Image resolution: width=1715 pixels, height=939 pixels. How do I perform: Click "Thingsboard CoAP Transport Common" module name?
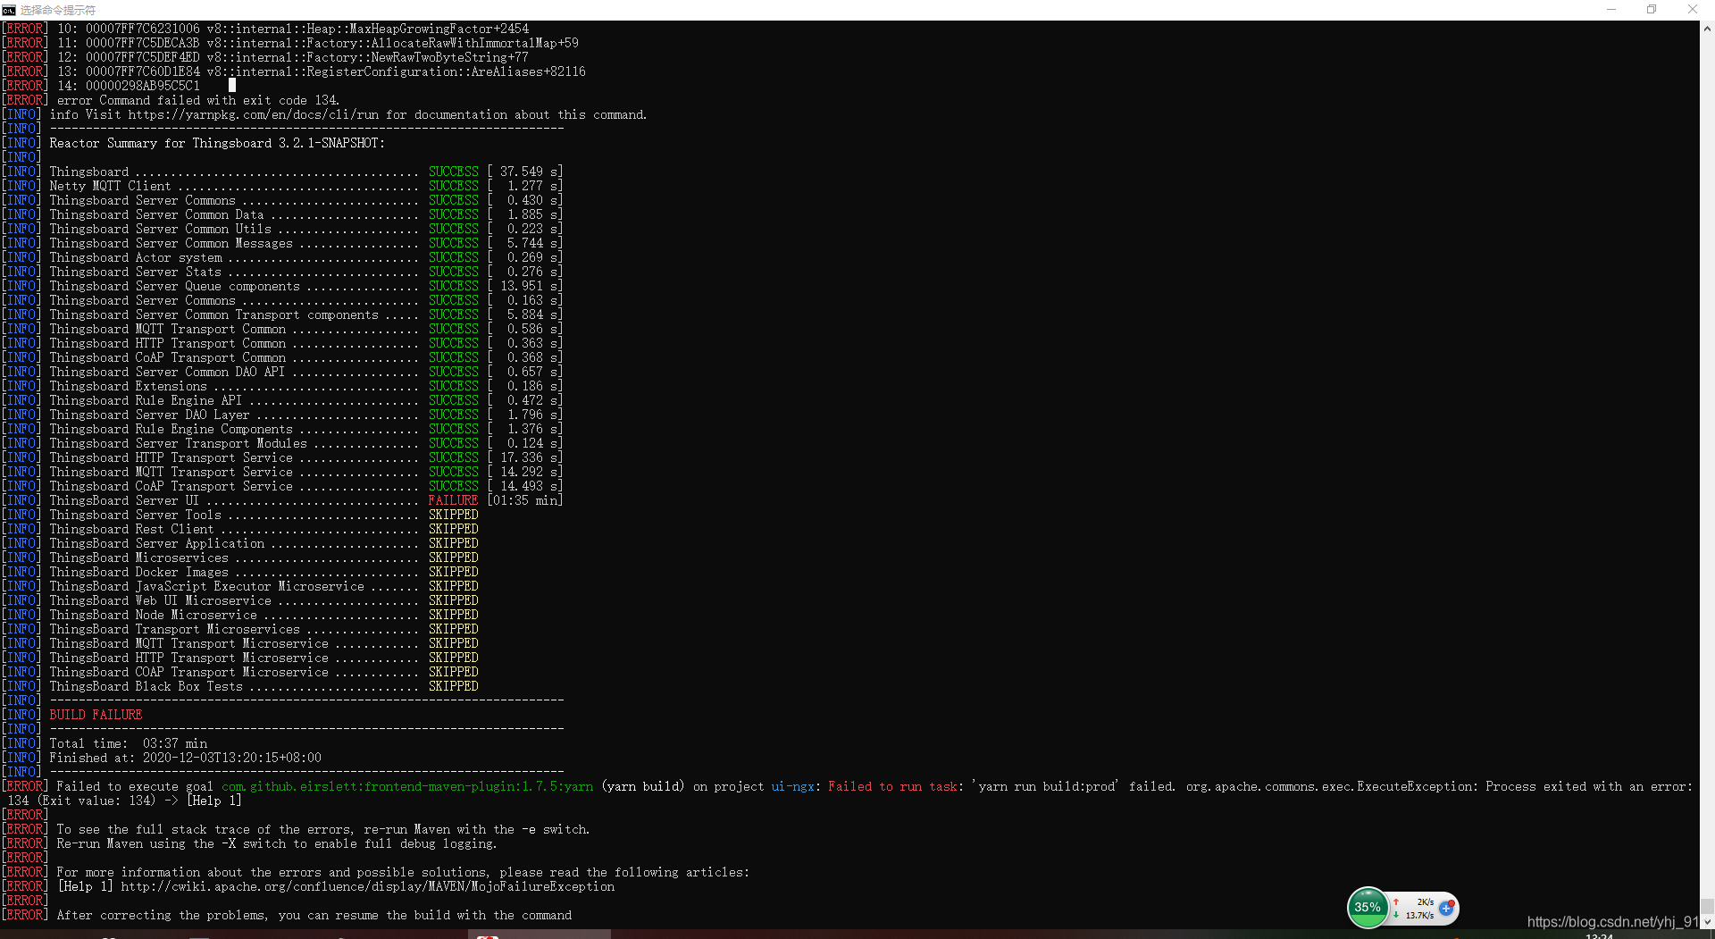(168, 357)
